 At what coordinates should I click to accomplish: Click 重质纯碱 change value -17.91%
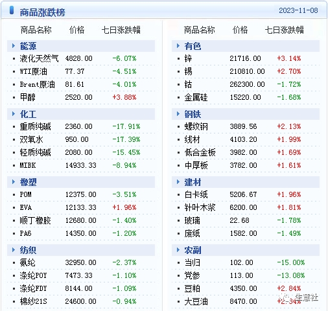coord(126,126)
